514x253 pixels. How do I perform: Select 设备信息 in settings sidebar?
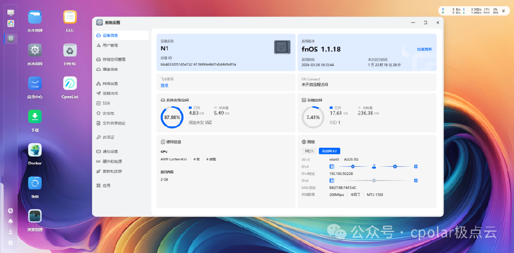point(122,35)
